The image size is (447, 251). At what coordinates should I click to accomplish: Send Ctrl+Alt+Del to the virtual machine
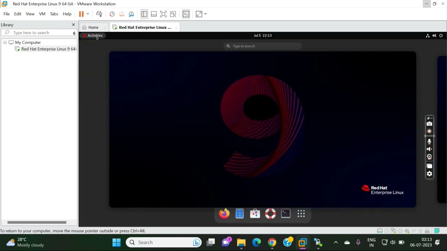(99, 14)
